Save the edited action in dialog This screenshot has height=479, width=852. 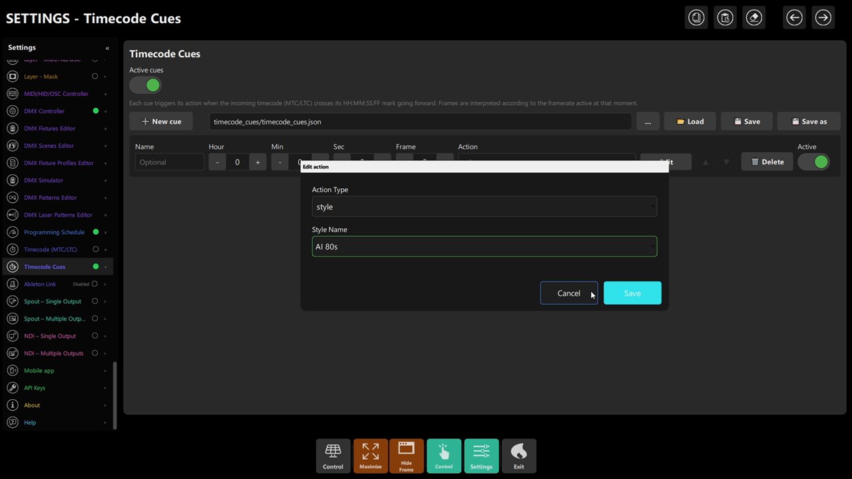pyautogui.click(x=632, y=293)
